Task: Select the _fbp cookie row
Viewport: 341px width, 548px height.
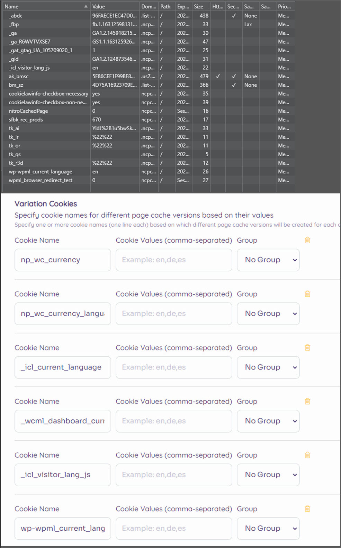Action: 149,24
